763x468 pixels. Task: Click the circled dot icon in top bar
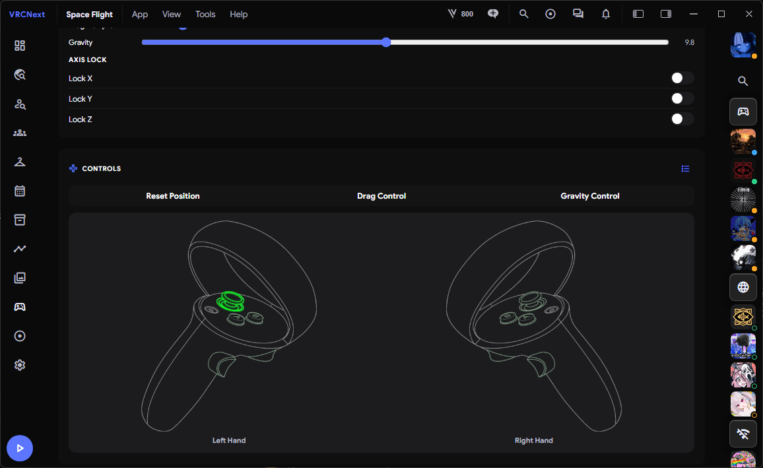pyautogui.click(x=550, y=14)
